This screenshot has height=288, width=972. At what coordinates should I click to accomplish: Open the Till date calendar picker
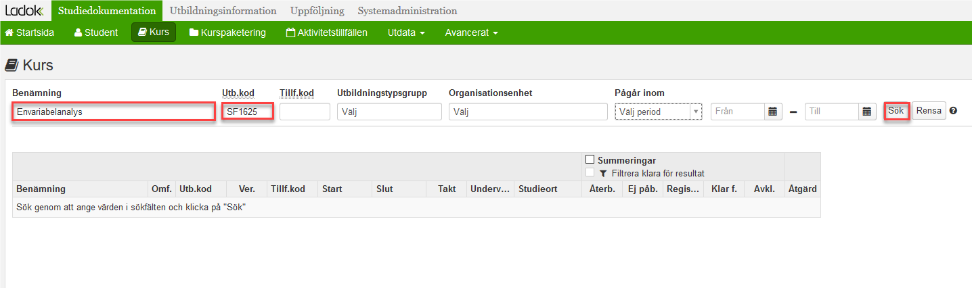click(x=868, y=112)
